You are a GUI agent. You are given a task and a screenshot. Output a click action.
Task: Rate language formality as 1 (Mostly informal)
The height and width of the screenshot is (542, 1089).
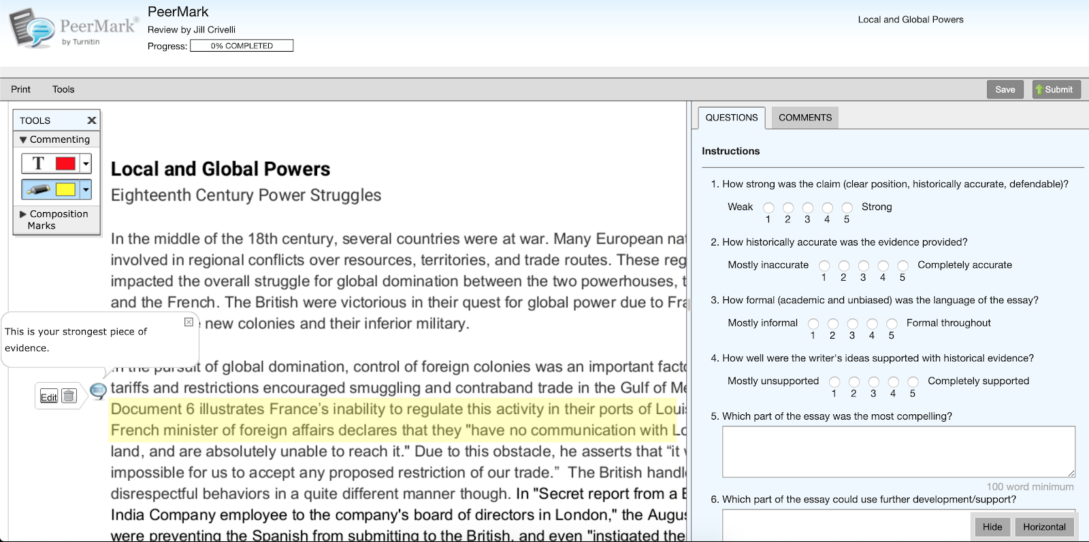[x=813, y=324]
